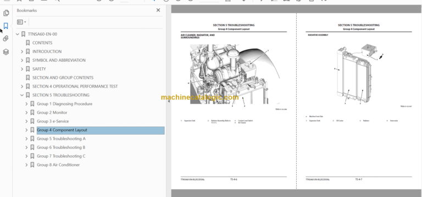Viewport: 422px width, 197px height.
Task: Open Group 5 Troubleshooting A bookmark
Action: tap(61, 138)
